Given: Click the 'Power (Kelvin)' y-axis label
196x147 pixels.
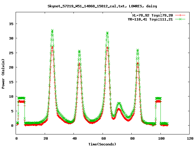Looking at the screenshot, I should (3, 74).
